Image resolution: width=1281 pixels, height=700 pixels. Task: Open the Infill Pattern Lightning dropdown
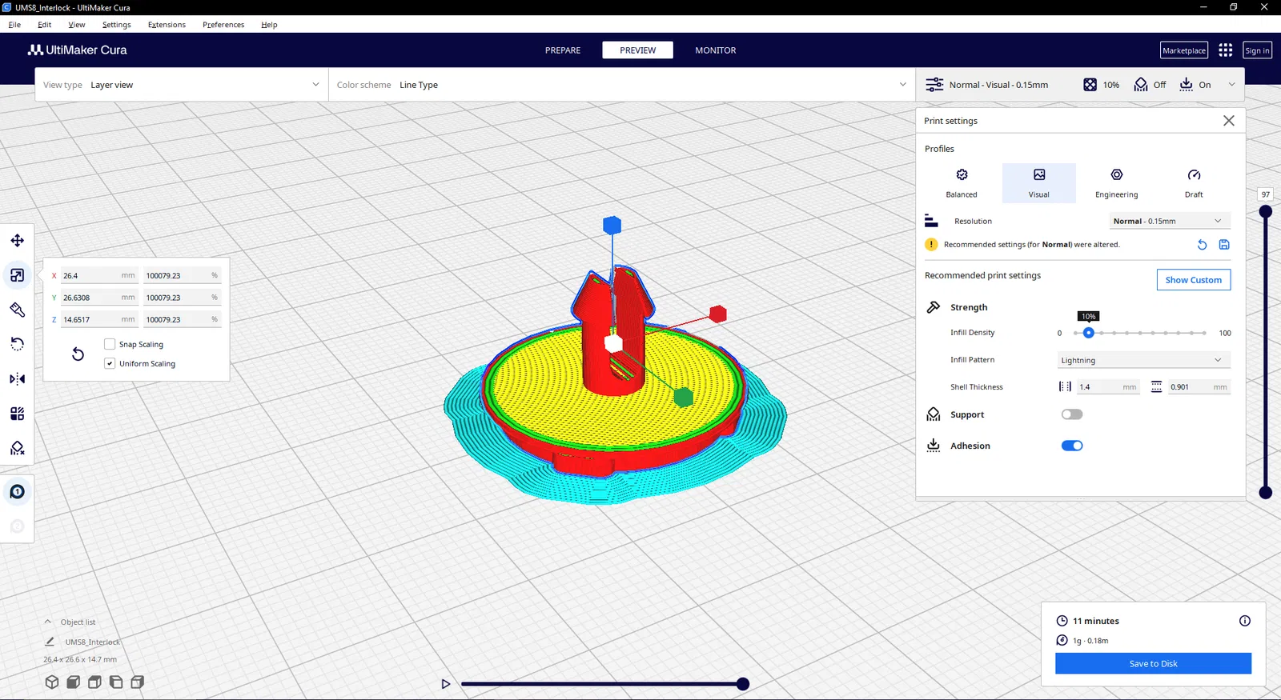pyautogui.click(x=1143, y=360)
